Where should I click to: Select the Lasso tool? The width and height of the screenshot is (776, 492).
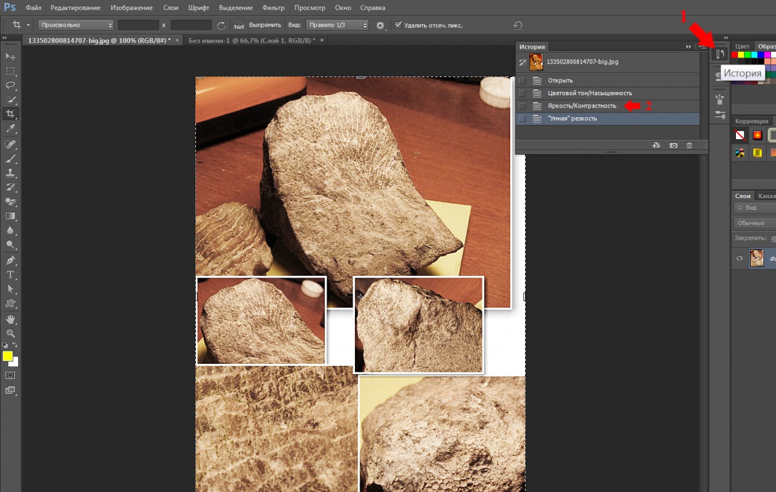[x=10, y=85]
